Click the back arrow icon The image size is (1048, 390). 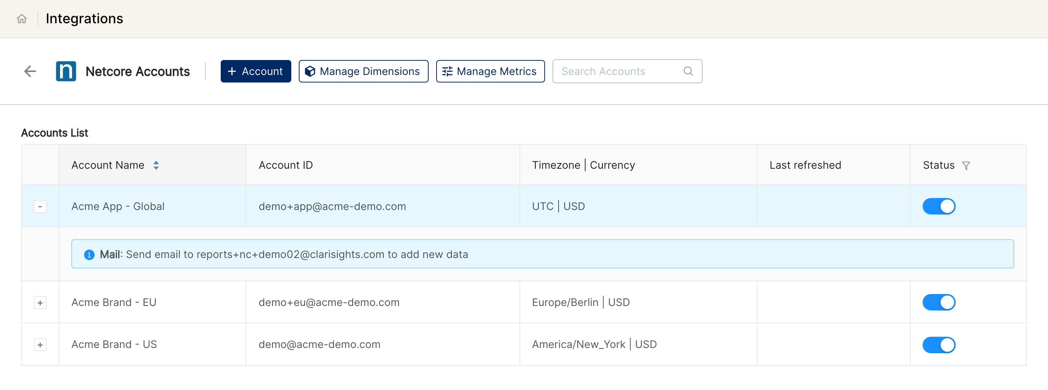point(30,72)
